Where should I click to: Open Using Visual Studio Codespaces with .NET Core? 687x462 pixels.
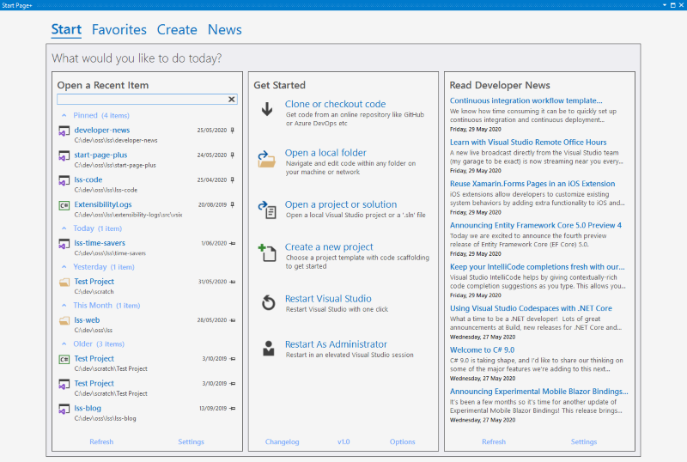point(531,308)
